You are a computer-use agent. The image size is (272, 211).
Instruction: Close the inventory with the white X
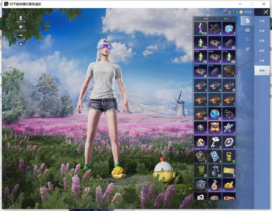pos(266,12)
